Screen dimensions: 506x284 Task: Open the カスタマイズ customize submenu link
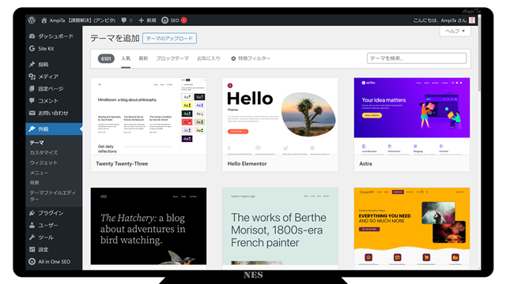click(x=44, y=152)
